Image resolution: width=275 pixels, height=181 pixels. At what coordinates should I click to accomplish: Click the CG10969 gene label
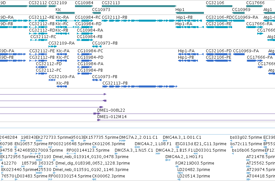(241, 9)
